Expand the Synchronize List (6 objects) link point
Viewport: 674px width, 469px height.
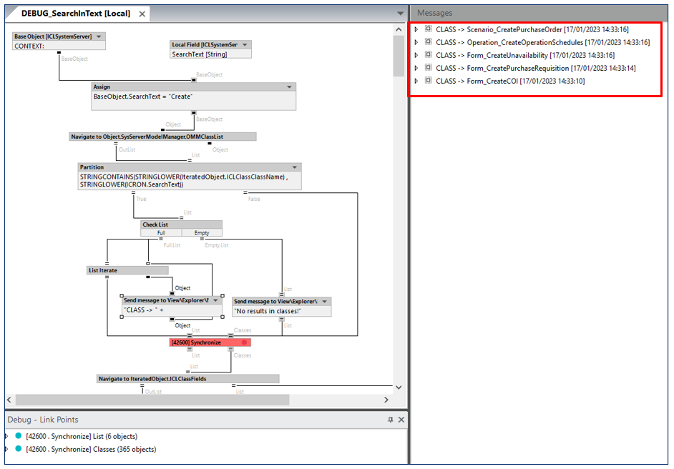[6, 436]
